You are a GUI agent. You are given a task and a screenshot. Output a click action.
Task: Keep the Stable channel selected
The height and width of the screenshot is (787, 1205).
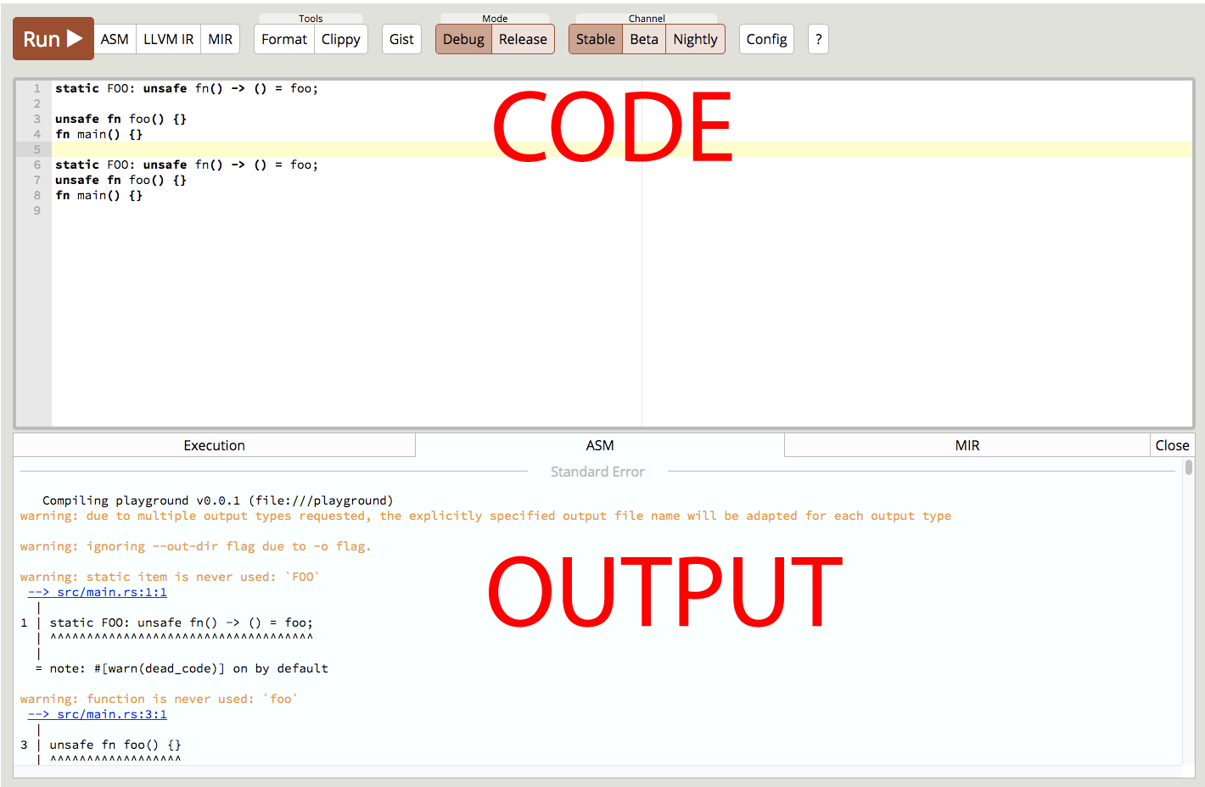tap(595, 38)
